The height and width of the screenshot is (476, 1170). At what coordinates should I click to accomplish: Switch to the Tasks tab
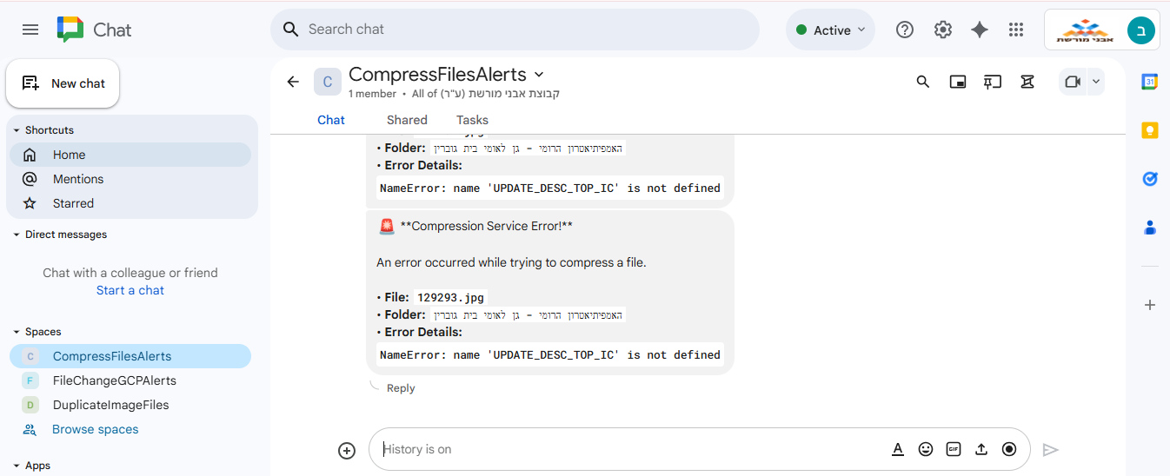point(472,120)
